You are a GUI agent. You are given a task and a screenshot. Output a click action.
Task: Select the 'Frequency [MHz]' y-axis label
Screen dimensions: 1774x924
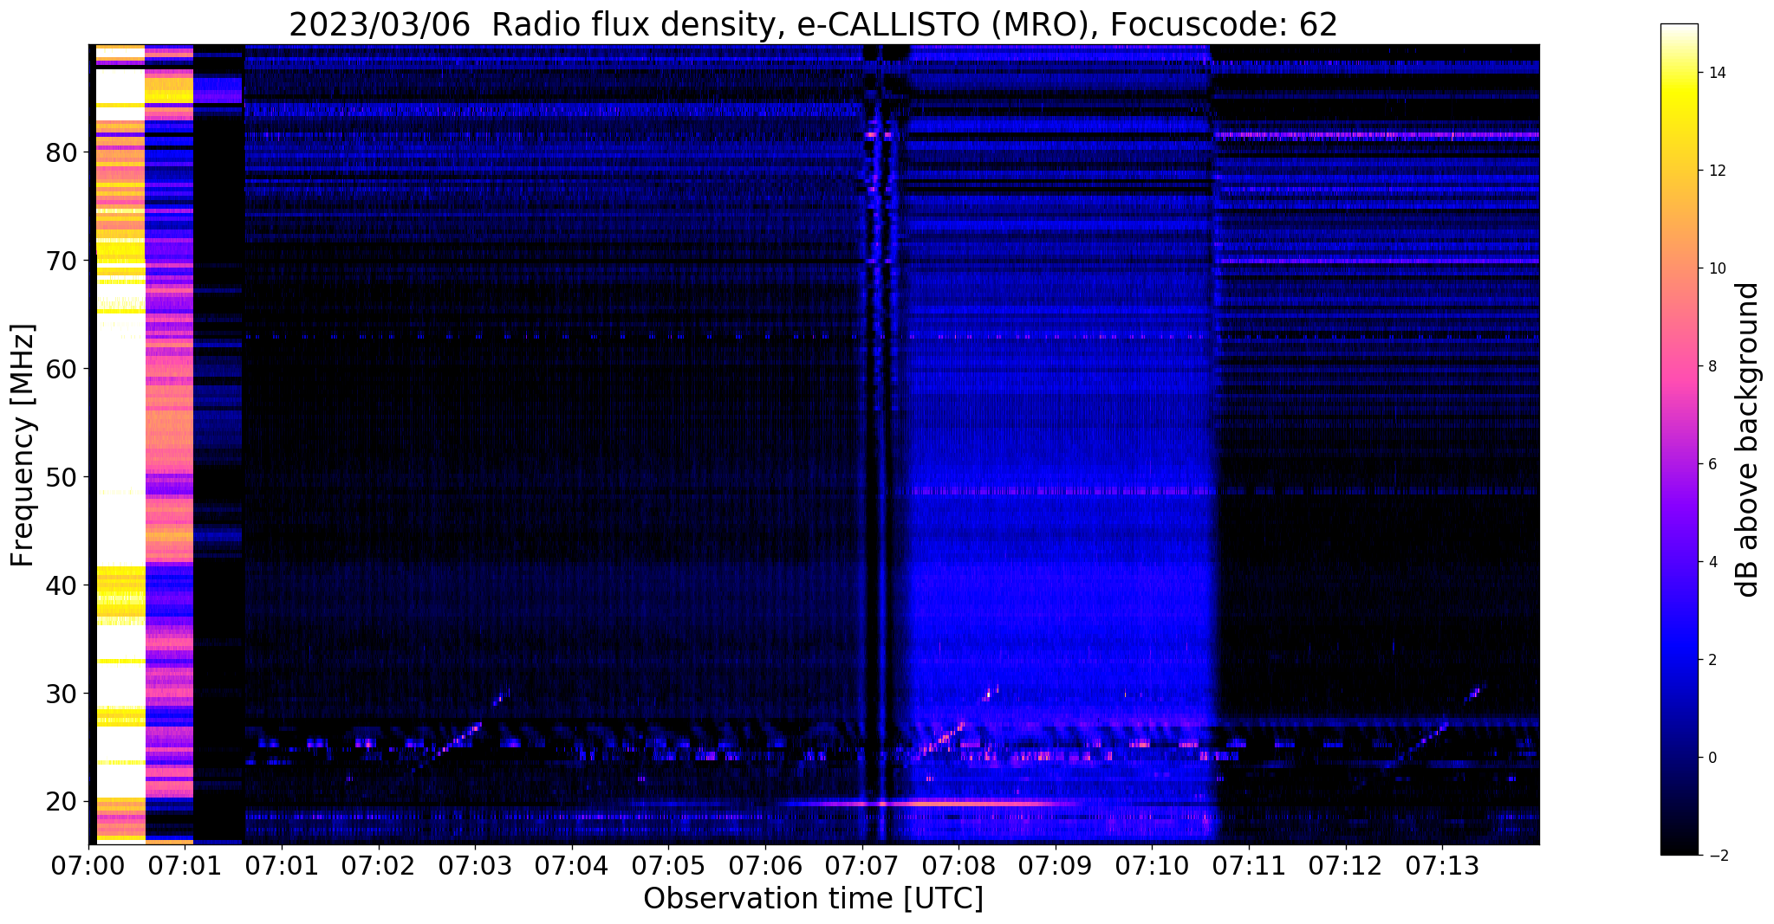tap(23, 445)
